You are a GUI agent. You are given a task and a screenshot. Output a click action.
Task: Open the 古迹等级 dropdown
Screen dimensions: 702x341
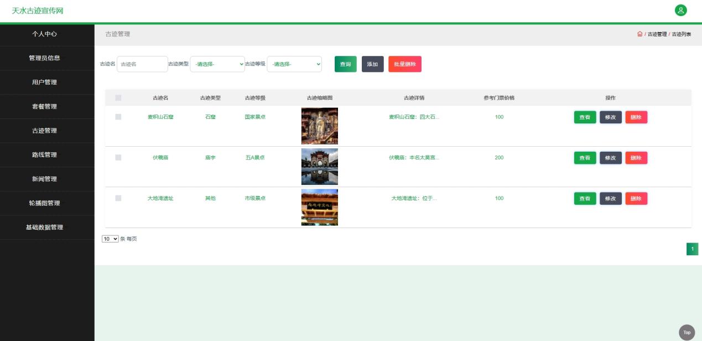(294, 64)
